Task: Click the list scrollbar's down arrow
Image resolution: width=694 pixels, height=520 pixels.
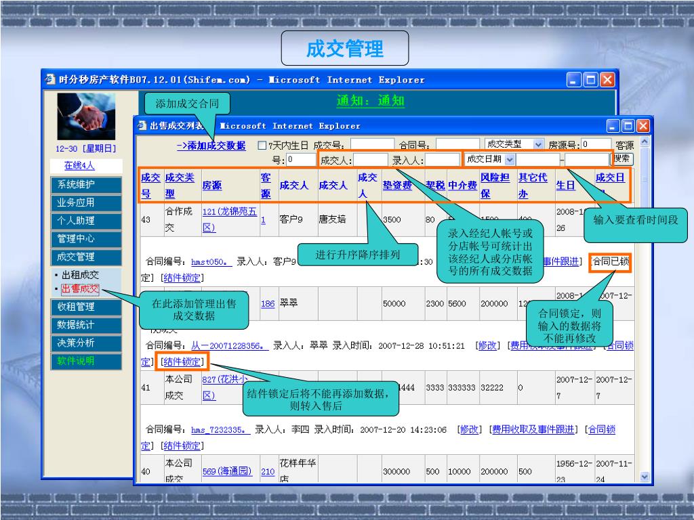Action: 644,477
